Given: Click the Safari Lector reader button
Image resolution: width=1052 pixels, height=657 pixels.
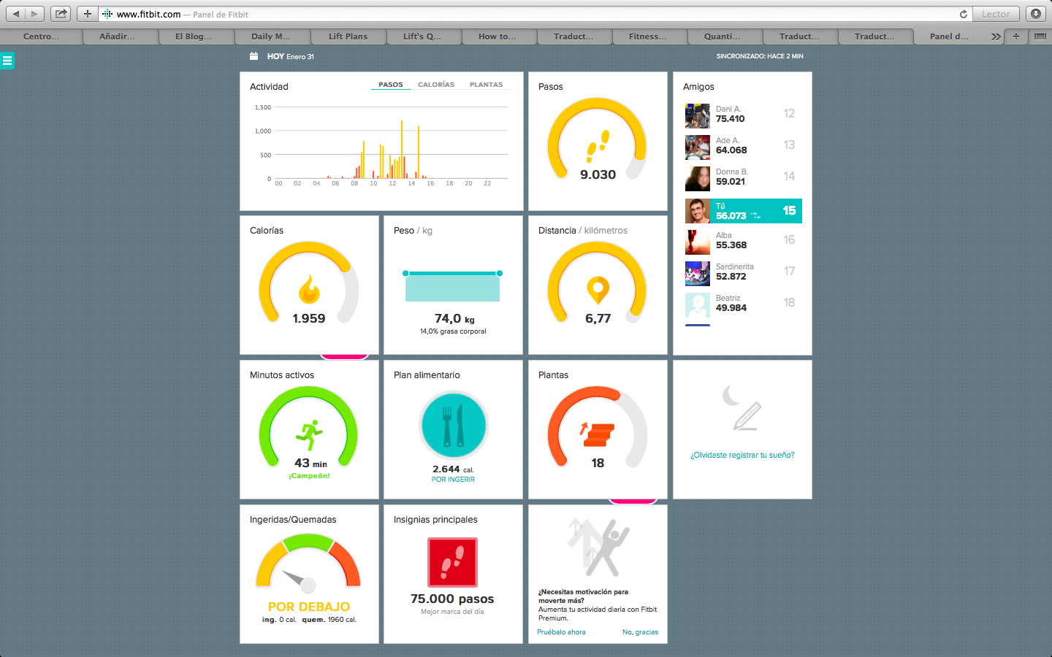Looking at the screenshot, I should pyautogui.click(x=995, y=14).
